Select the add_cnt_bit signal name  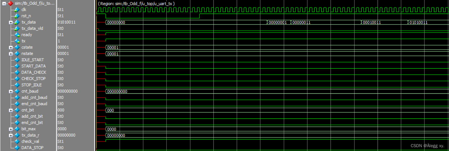pyautogui.click(x=32, y=116)
